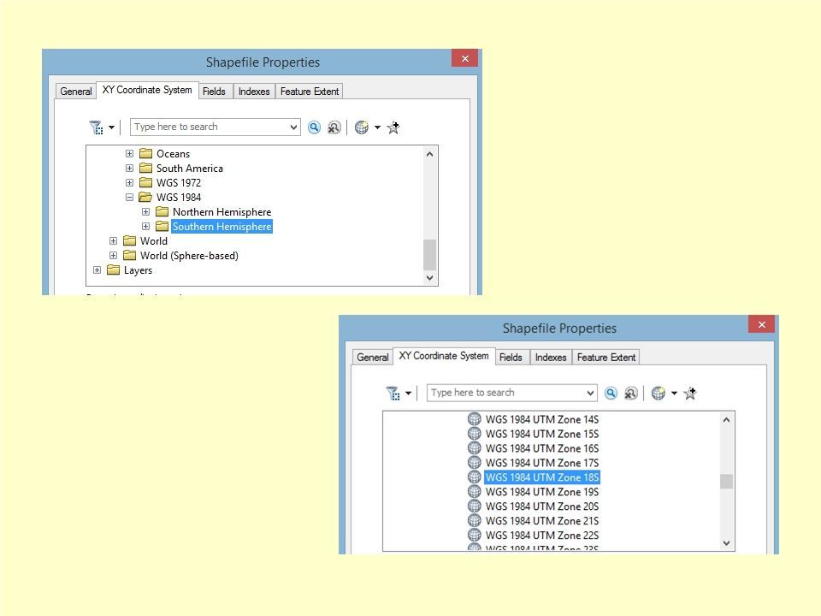
Task: Expand the WGS 1972 folder
Action: [129, 183]
